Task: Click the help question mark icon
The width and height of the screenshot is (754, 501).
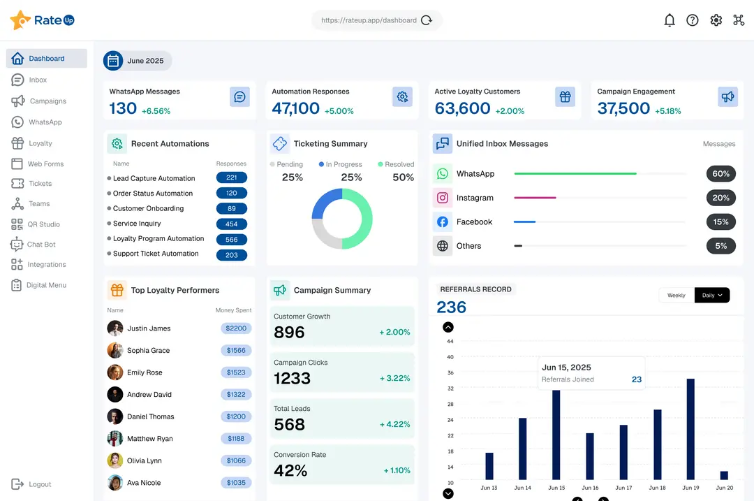Action: [692, 20]
